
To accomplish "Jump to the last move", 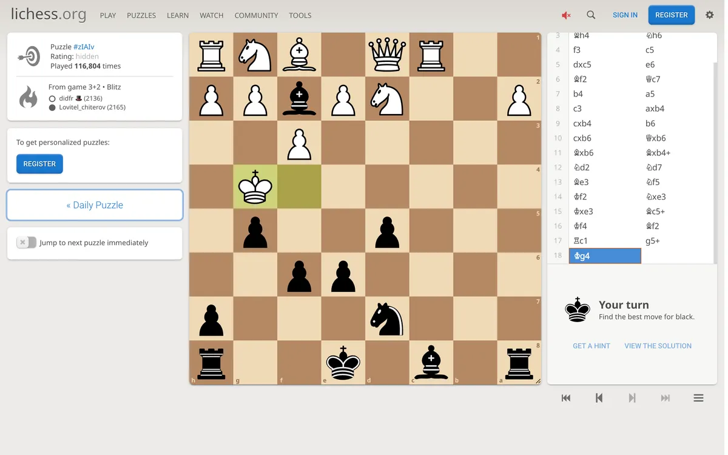I will coord(666,398).
